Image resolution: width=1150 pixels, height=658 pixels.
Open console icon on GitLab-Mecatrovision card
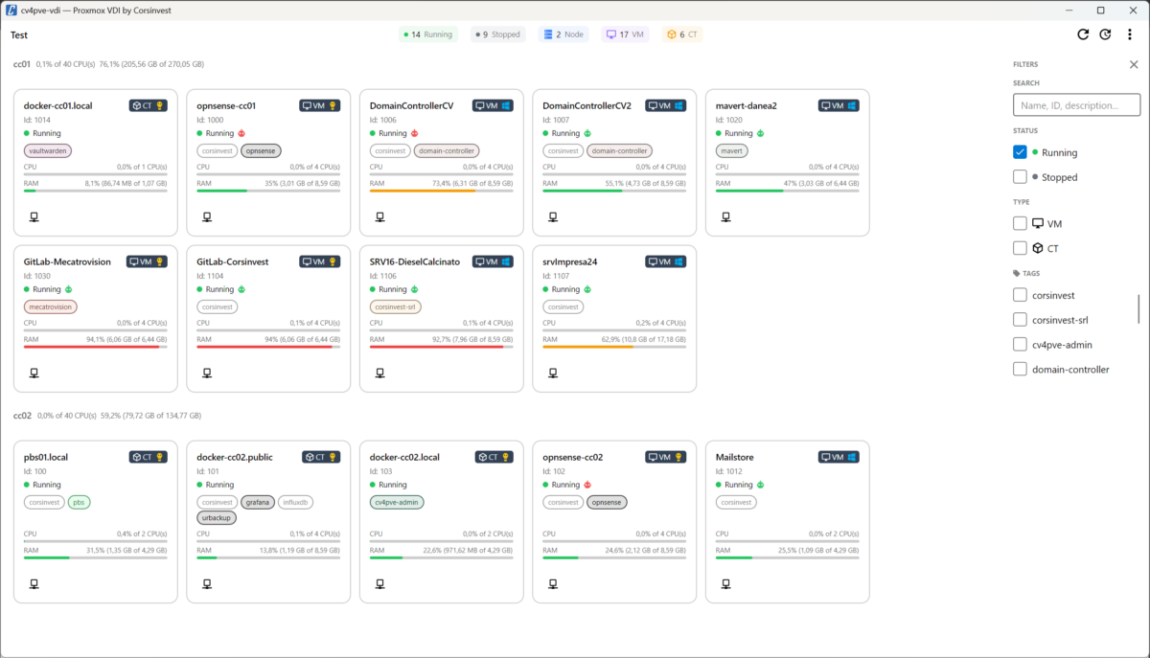(x=34, y=373)
